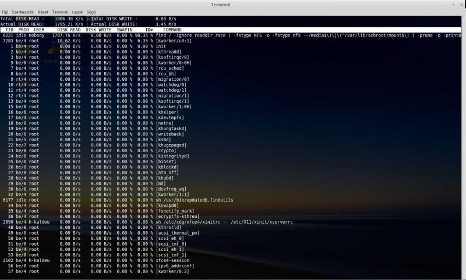
Task: Open the Lapok menu
Action: point(79,12)
